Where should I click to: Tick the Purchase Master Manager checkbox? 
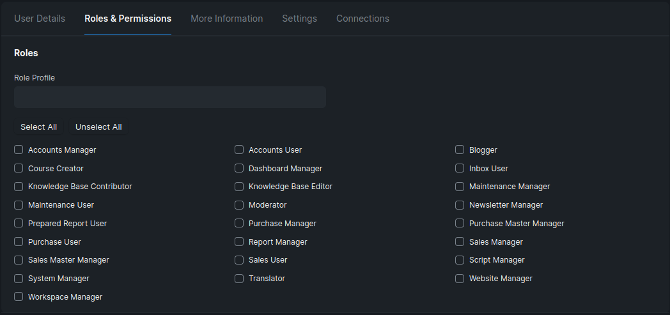460,224
